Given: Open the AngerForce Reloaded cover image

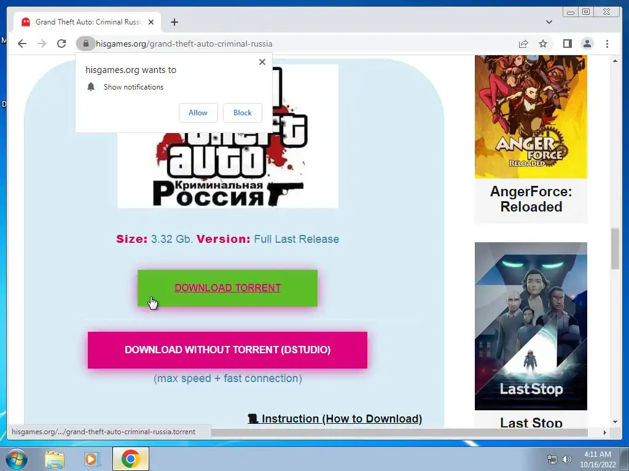Looking at the screenshot, I should pyautogui.click(x=531, y=117).
